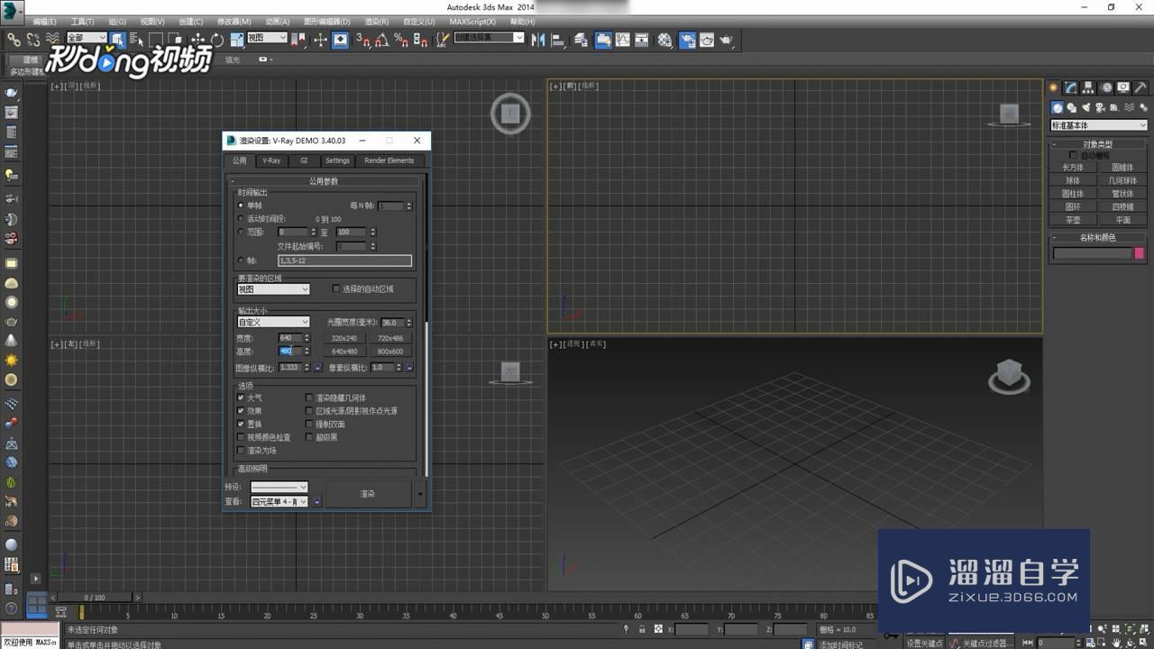Uncheck the 置换 option
Image resolution: width=1154 pixels, height=649 pixels.
coord(241,424)
